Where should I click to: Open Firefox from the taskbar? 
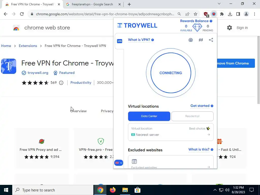(x=113, y=190)
